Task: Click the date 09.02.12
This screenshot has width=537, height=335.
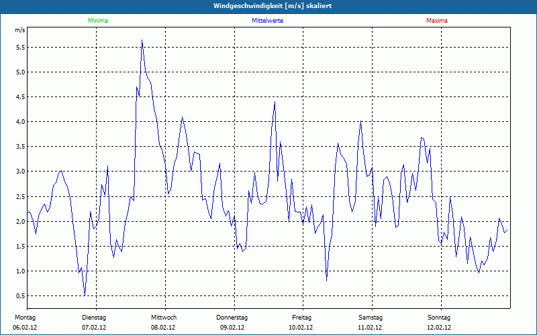Action: coord(232,328)
